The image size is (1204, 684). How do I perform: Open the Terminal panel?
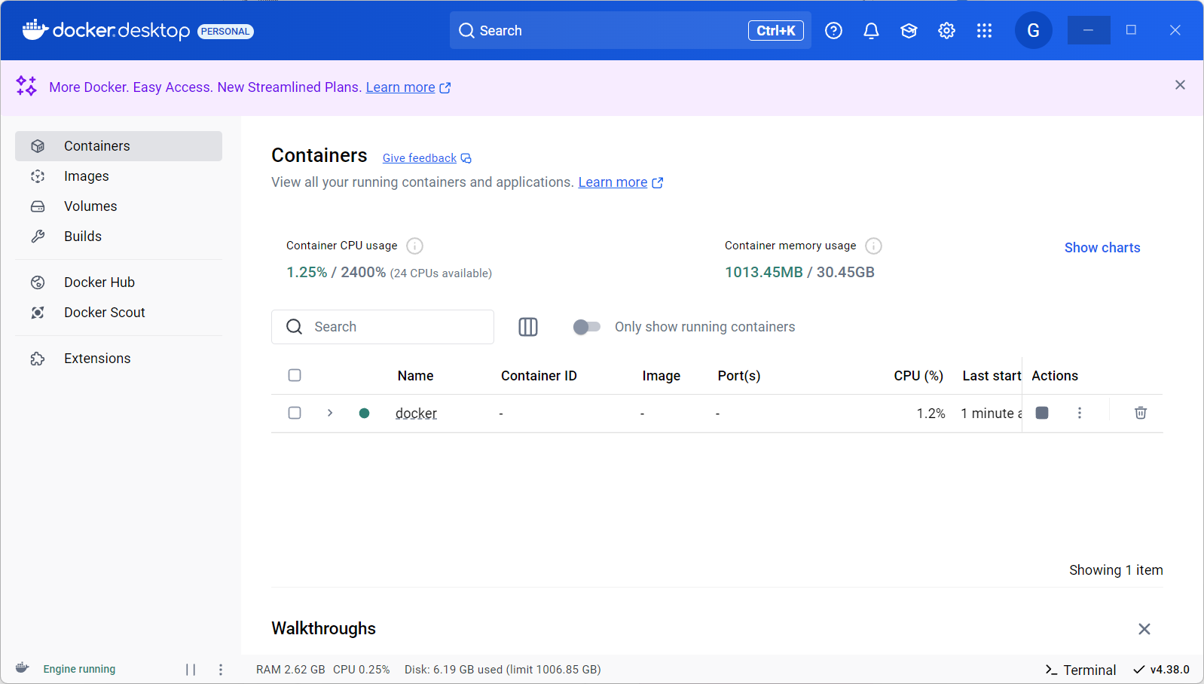pos(1080,670)
